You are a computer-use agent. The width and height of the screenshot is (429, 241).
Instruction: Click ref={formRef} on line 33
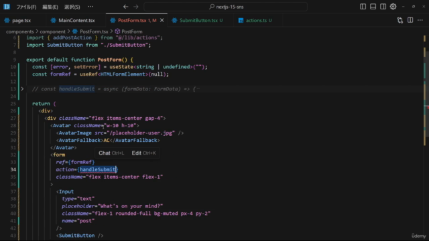point(75,162)
